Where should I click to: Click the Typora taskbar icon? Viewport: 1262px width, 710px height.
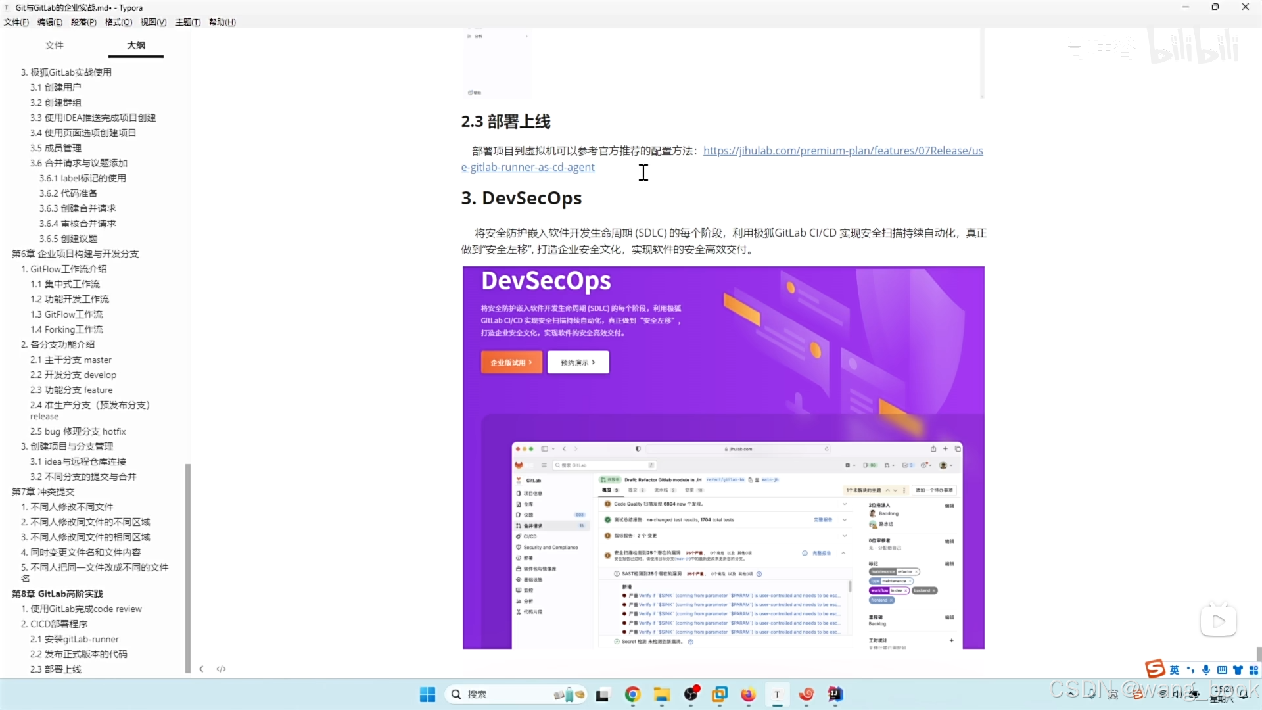pos(777,694)
